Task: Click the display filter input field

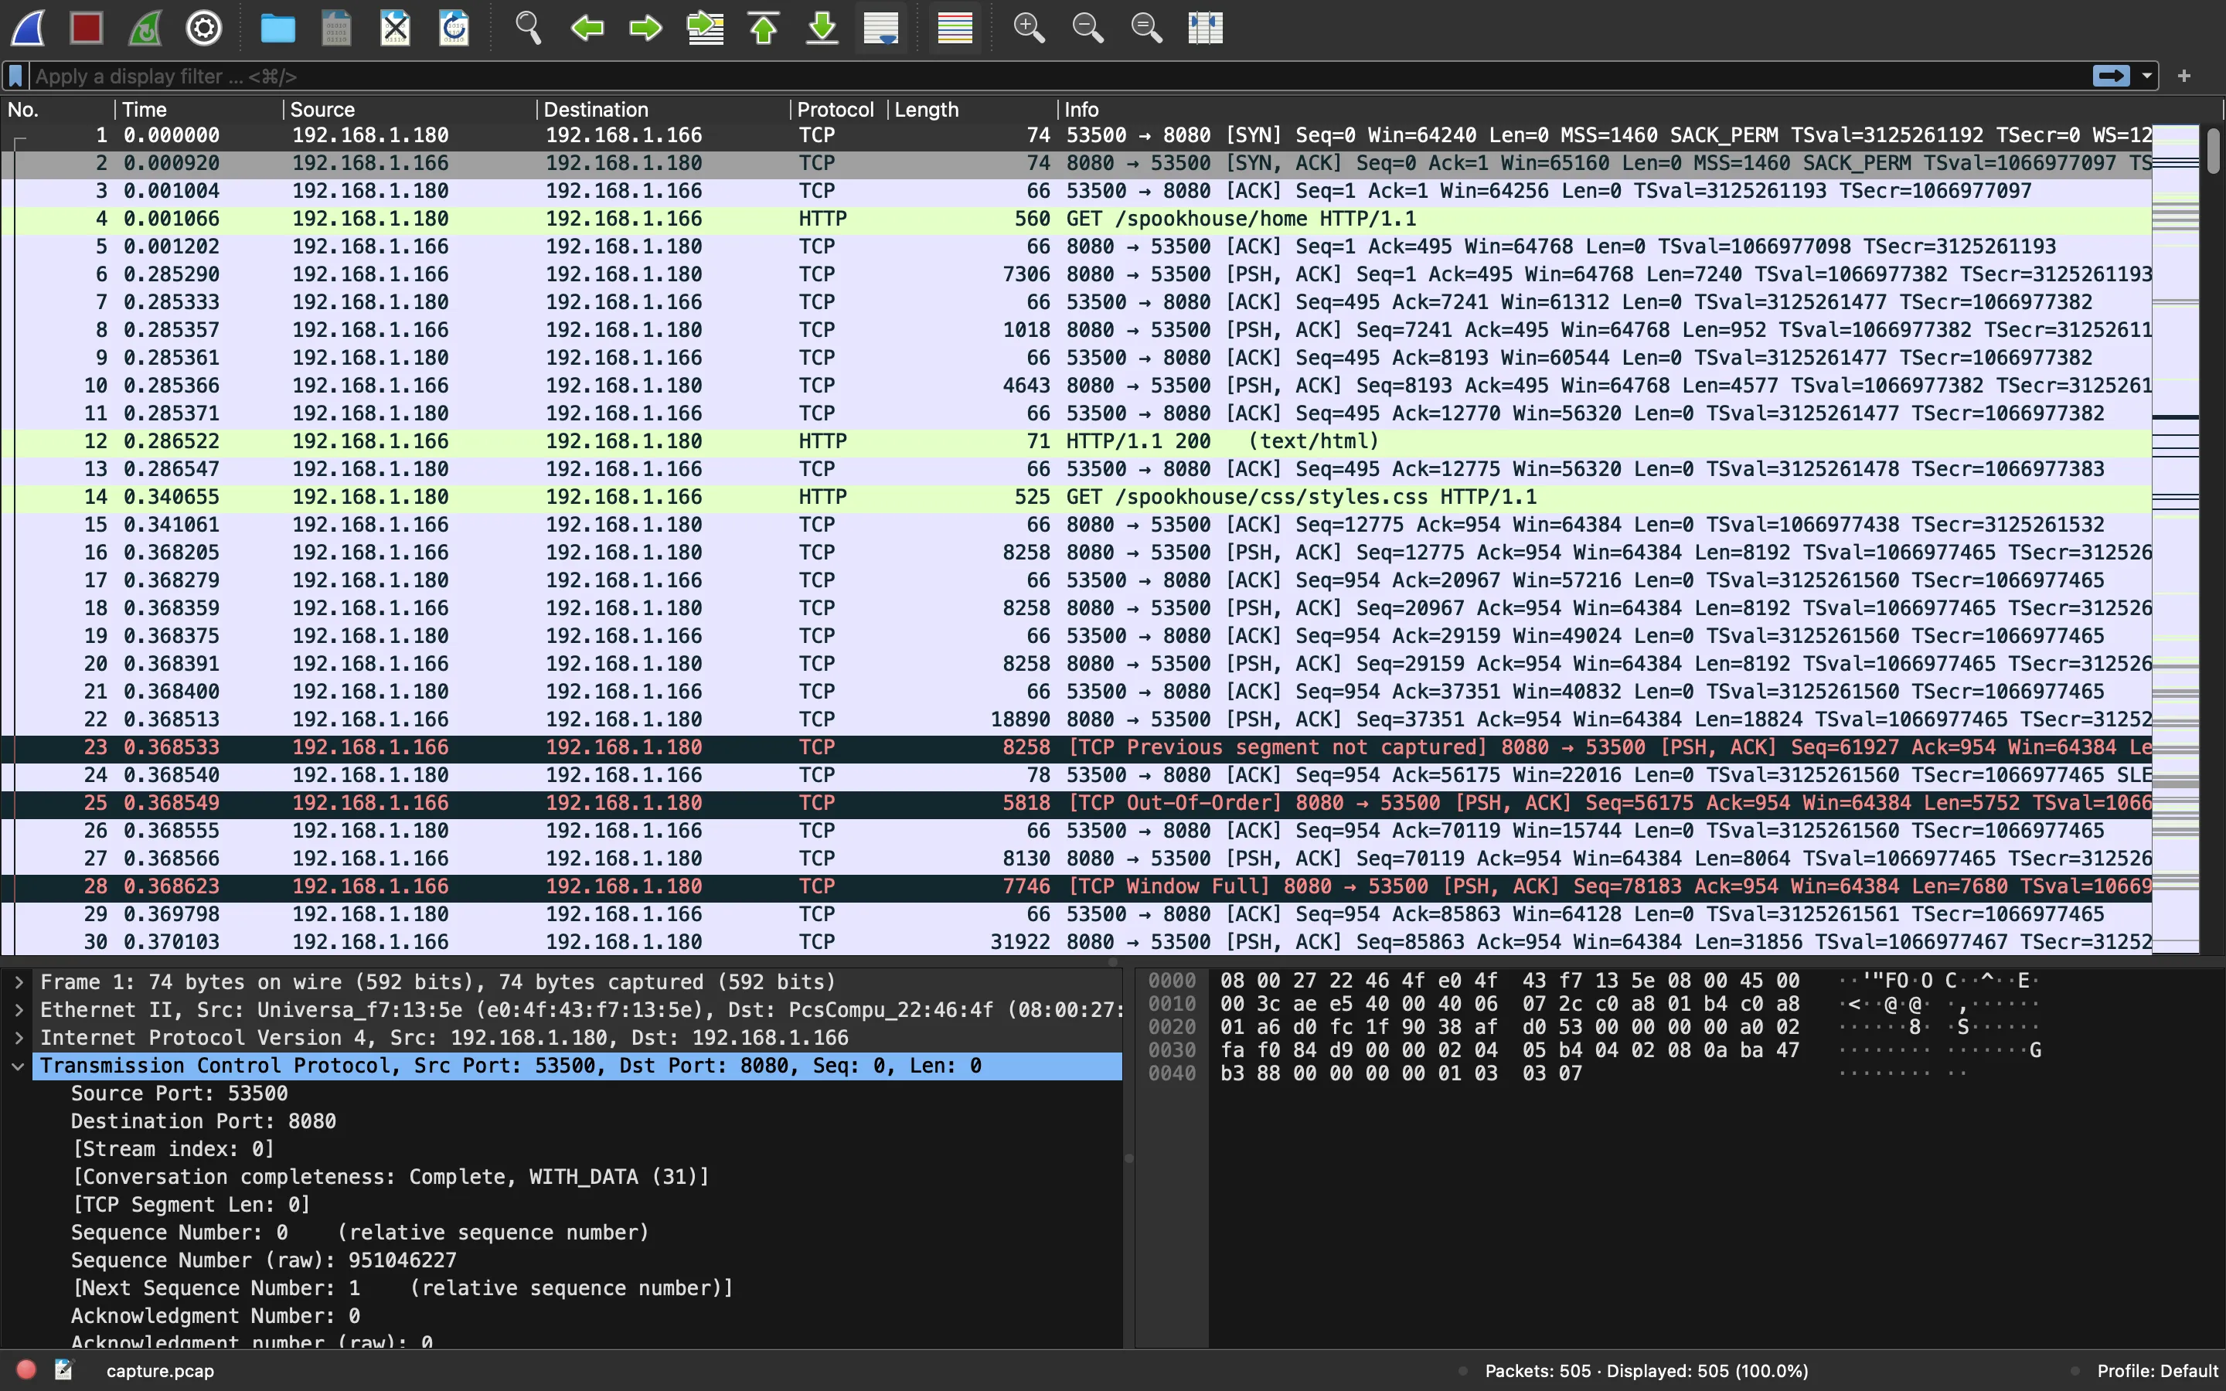Action: [x=1058, y=77]
